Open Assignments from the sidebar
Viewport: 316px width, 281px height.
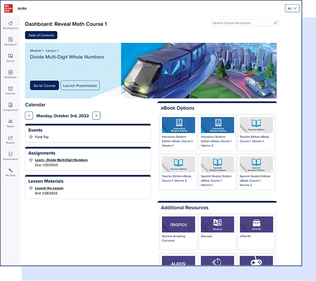coord(11,107)
